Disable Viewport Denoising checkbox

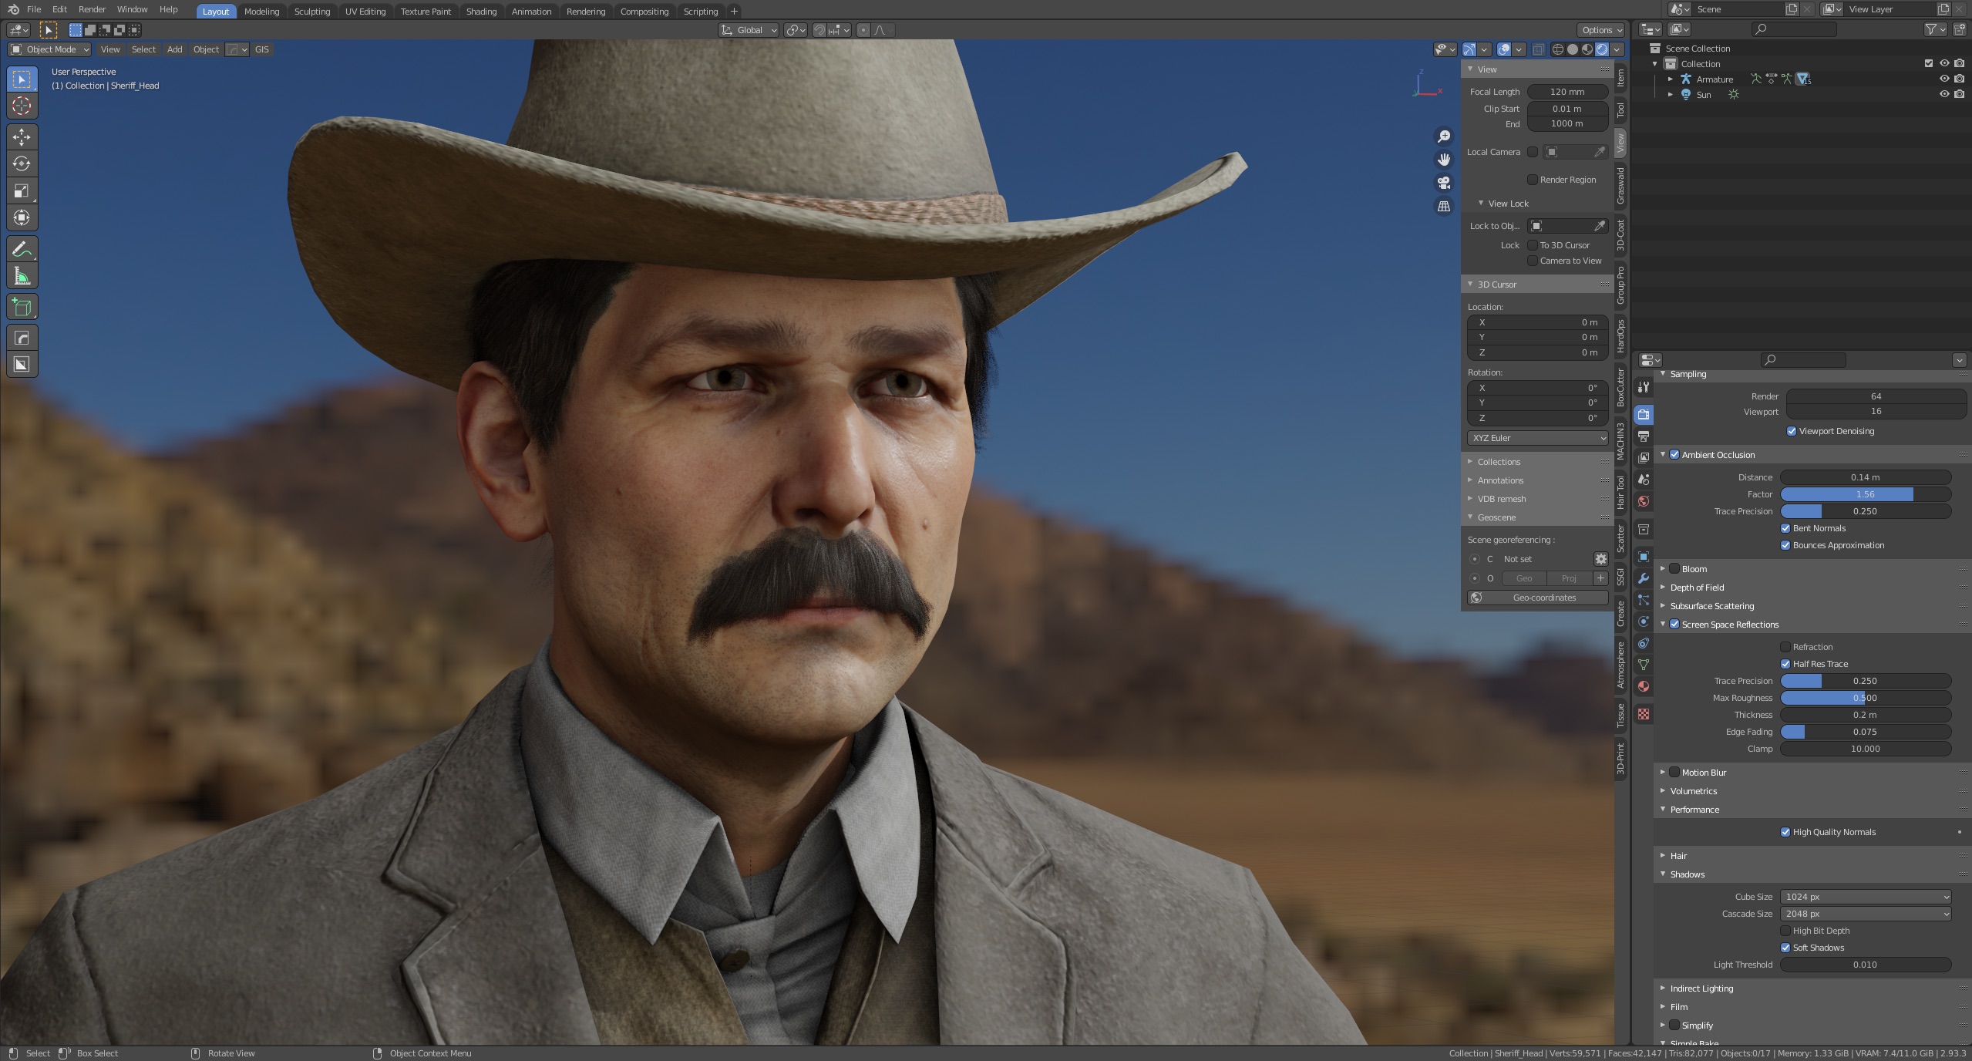(x=1792, y=431)
